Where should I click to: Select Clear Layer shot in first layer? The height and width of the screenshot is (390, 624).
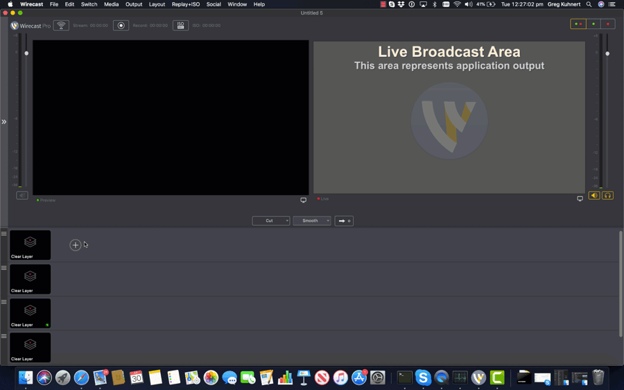(x=31, y=245)
